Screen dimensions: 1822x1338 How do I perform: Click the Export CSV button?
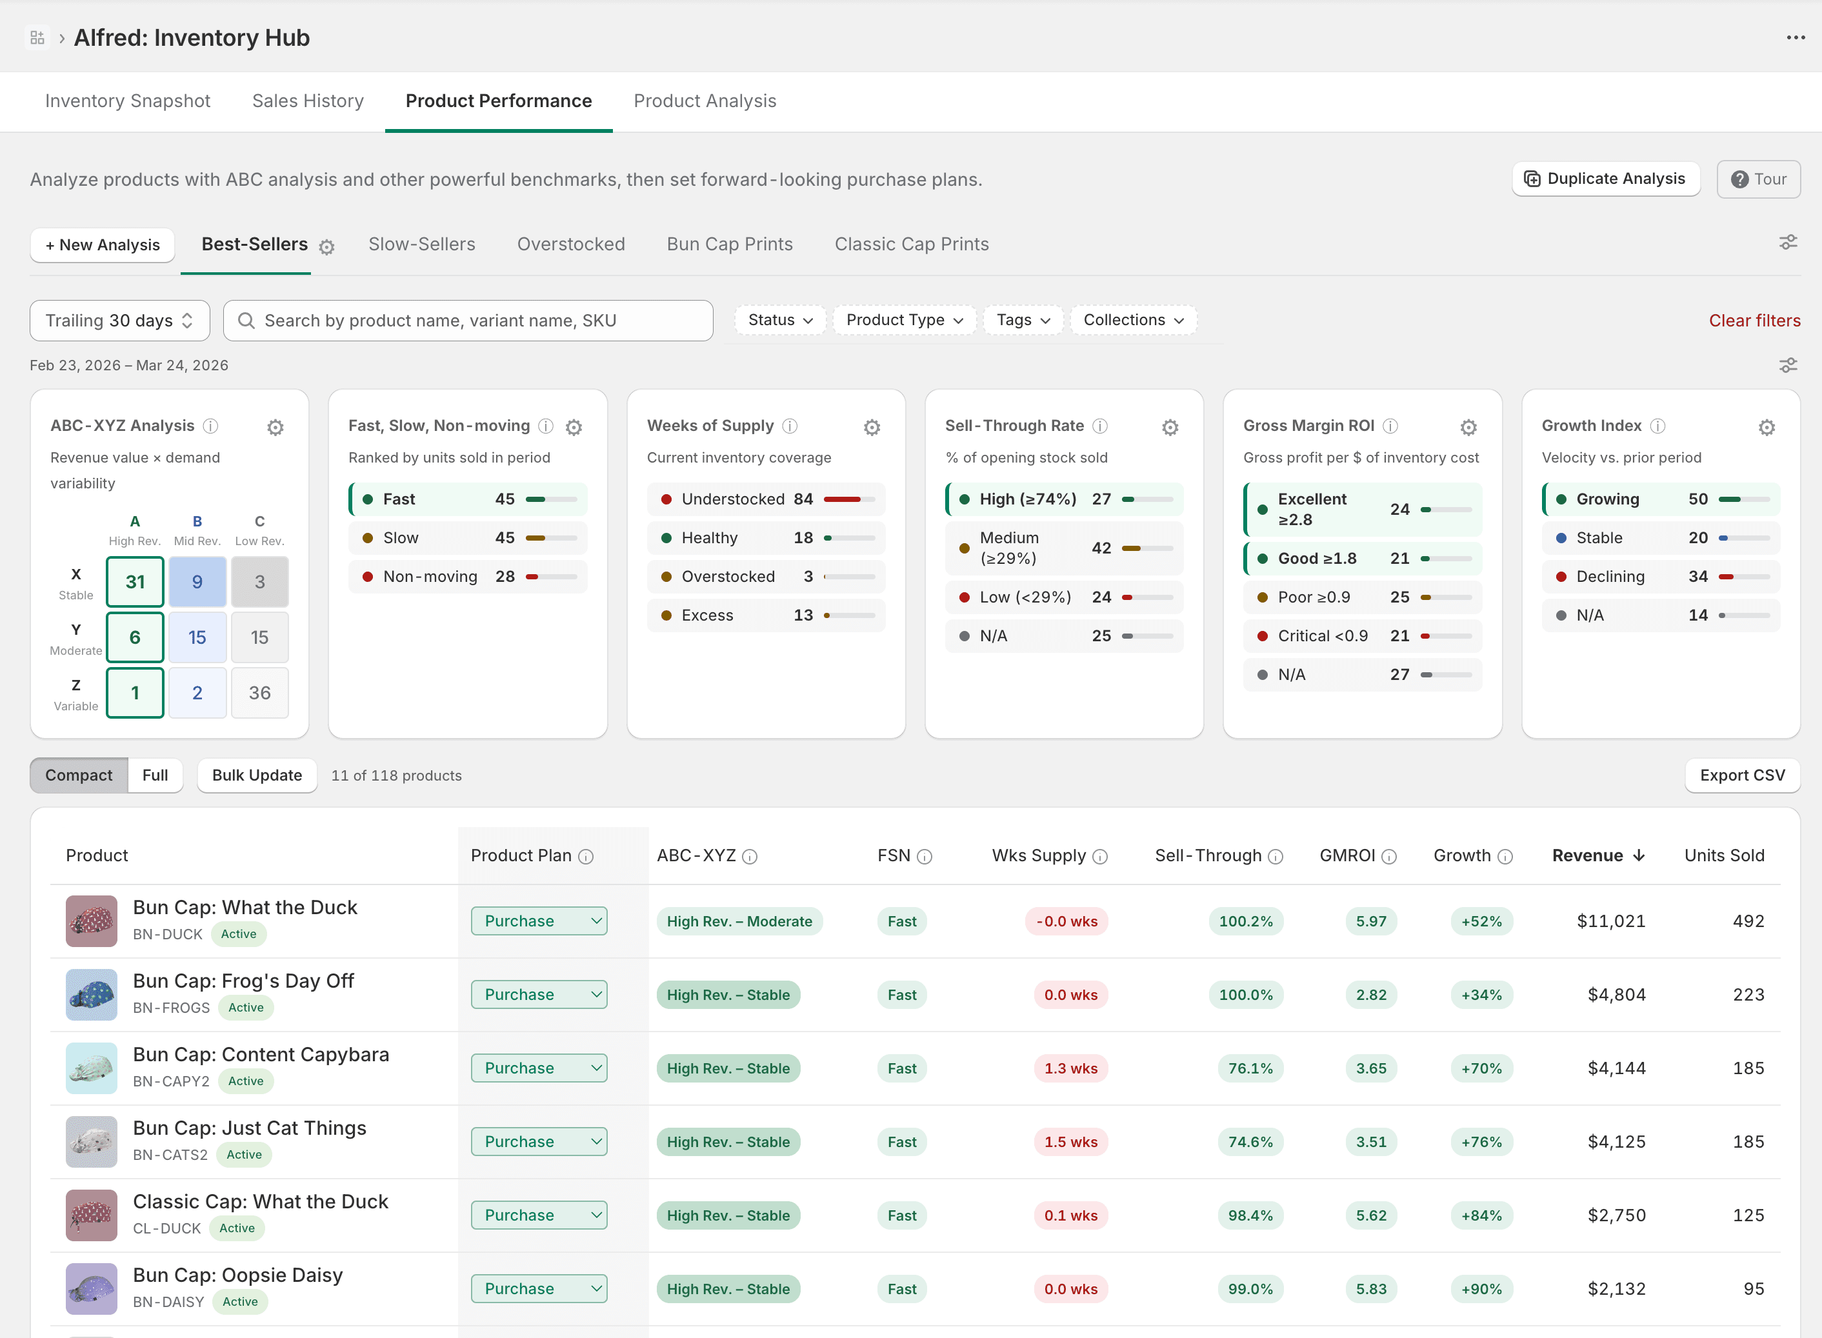click(x=1743, y=775)
